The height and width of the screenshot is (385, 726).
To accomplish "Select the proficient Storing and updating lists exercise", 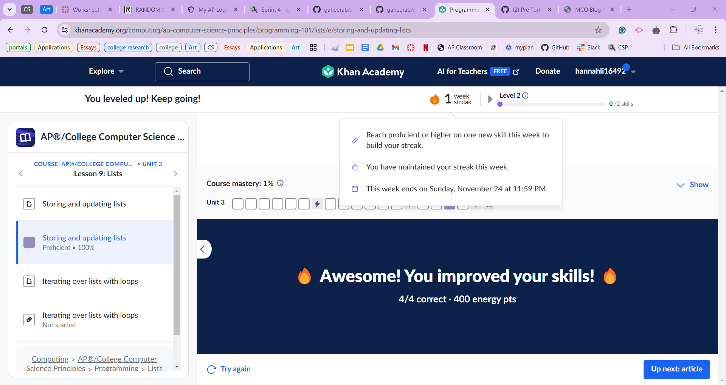I will pos(95,242).
